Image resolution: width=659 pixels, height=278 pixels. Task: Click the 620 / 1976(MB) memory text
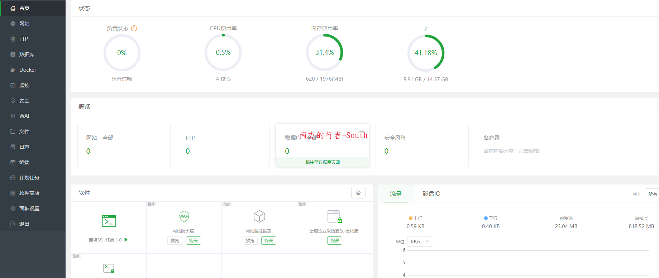pyautogui.click(x=324, y=78)
